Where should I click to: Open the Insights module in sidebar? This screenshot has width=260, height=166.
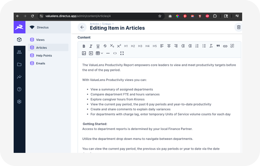click(x=19, y=77)
